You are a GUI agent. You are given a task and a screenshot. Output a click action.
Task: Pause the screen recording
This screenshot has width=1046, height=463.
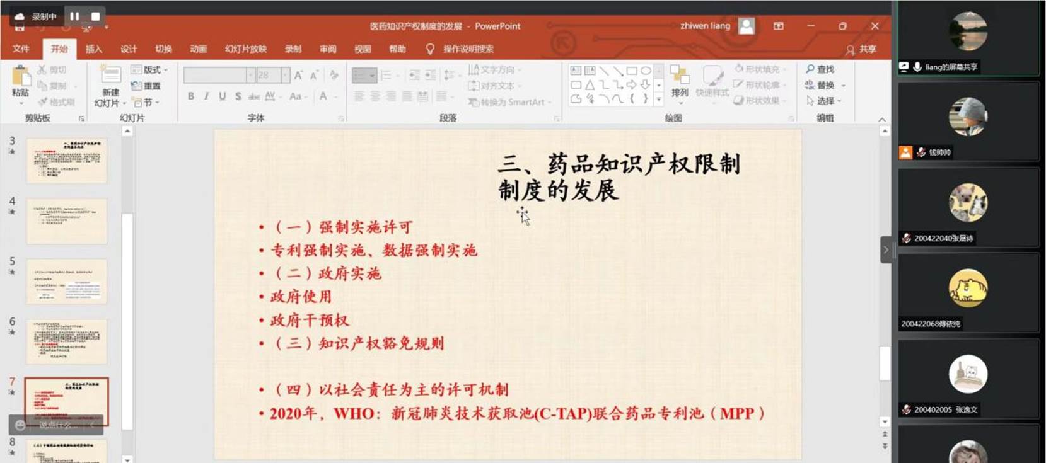74,16
